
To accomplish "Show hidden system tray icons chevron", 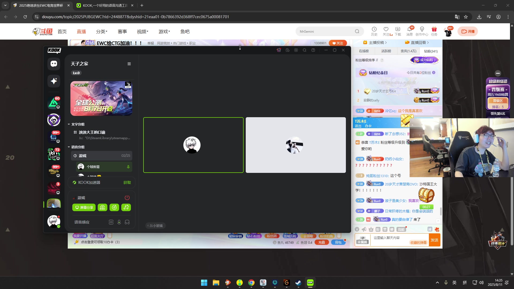I will point(437,283).
